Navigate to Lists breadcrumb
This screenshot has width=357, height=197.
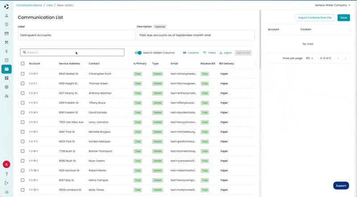(50, 5)
